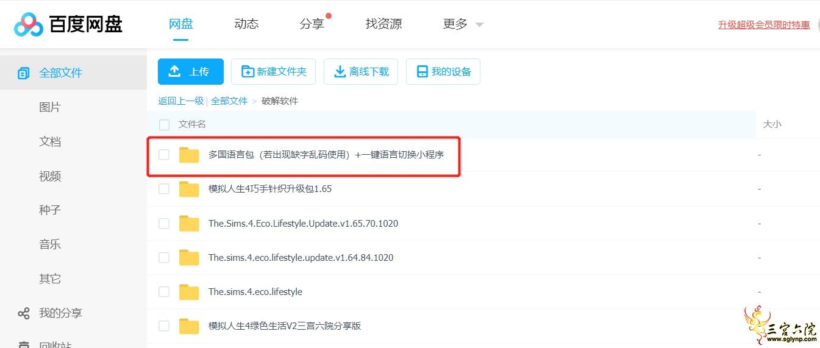Click download icon in 离线下载 button
The image size is (820, 348).
coord(340,72)
